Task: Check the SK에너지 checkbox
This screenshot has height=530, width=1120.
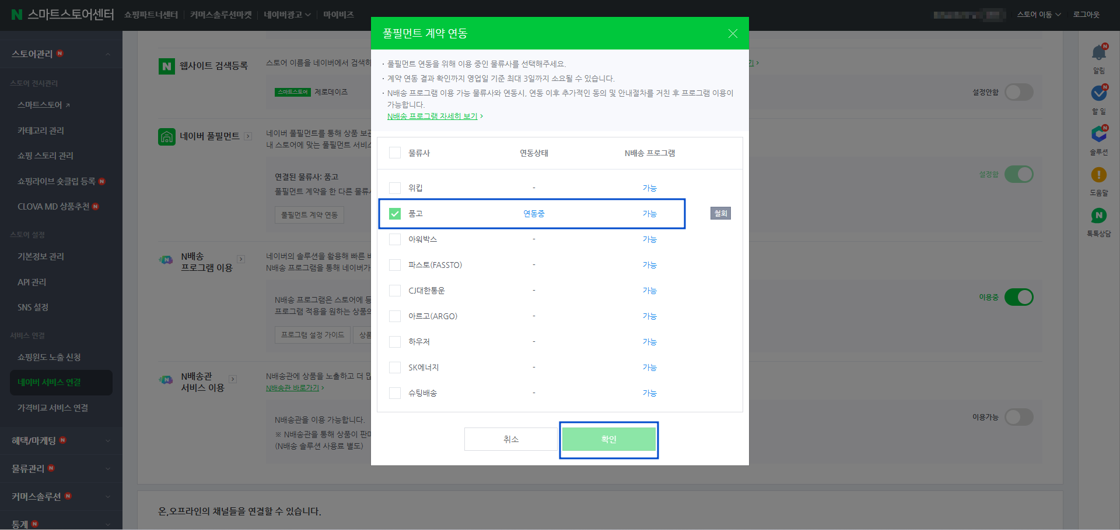Action: [395, 368]
